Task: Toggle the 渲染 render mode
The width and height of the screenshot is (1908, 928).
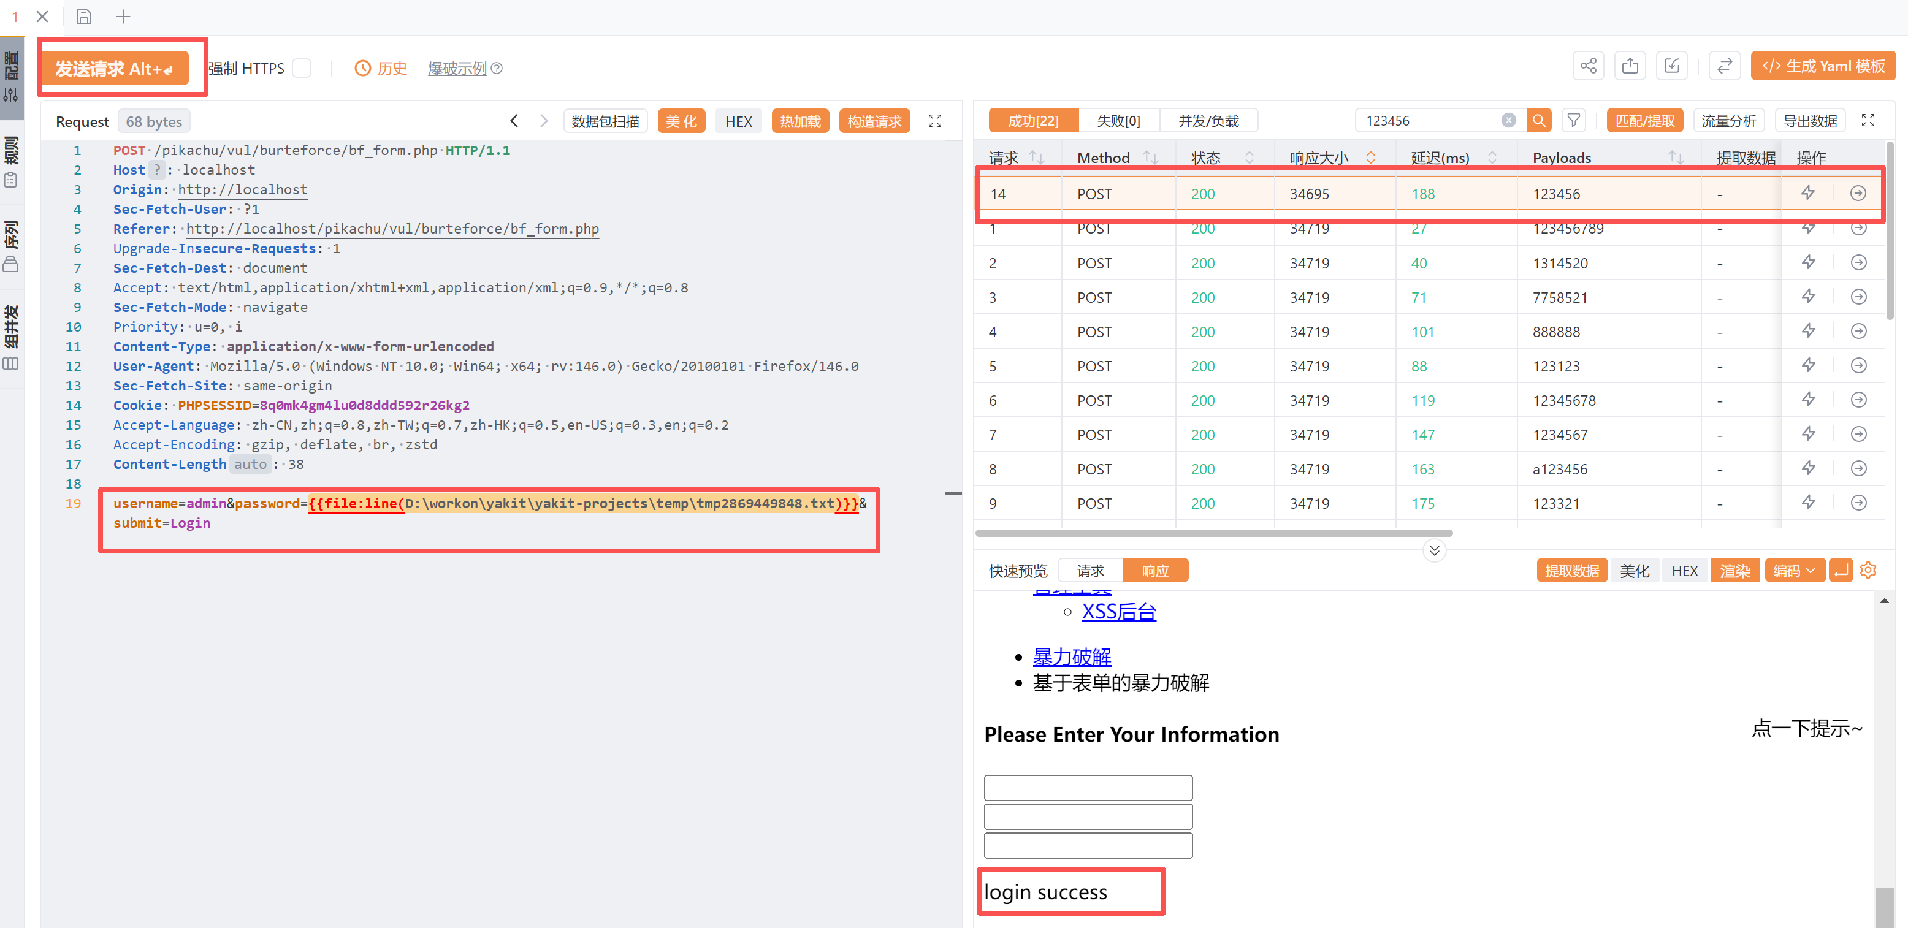Action: [1734, 570]
